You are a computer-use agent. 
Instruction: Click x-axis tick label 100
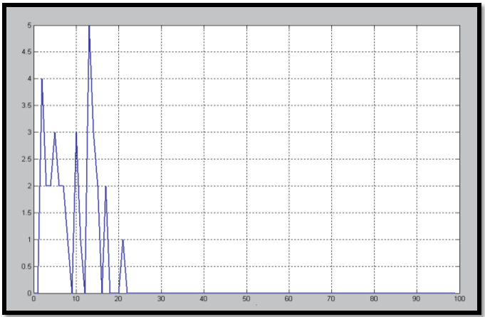pos(455,300)
